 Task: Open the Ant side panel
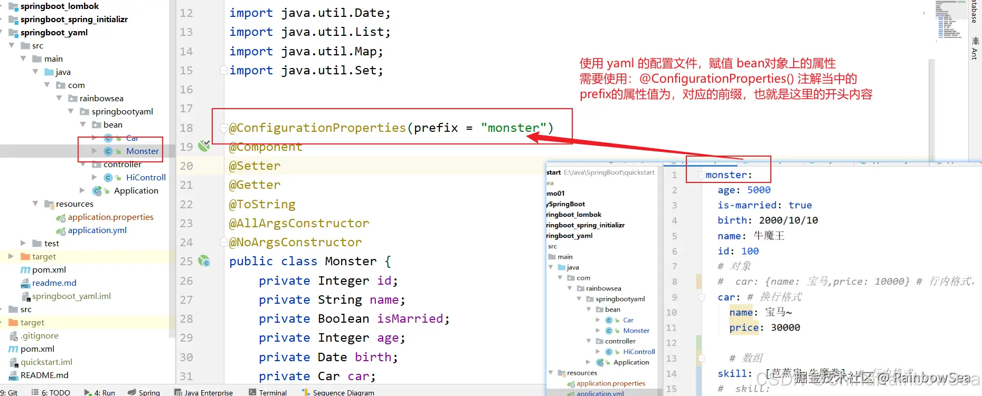[975, 48]
